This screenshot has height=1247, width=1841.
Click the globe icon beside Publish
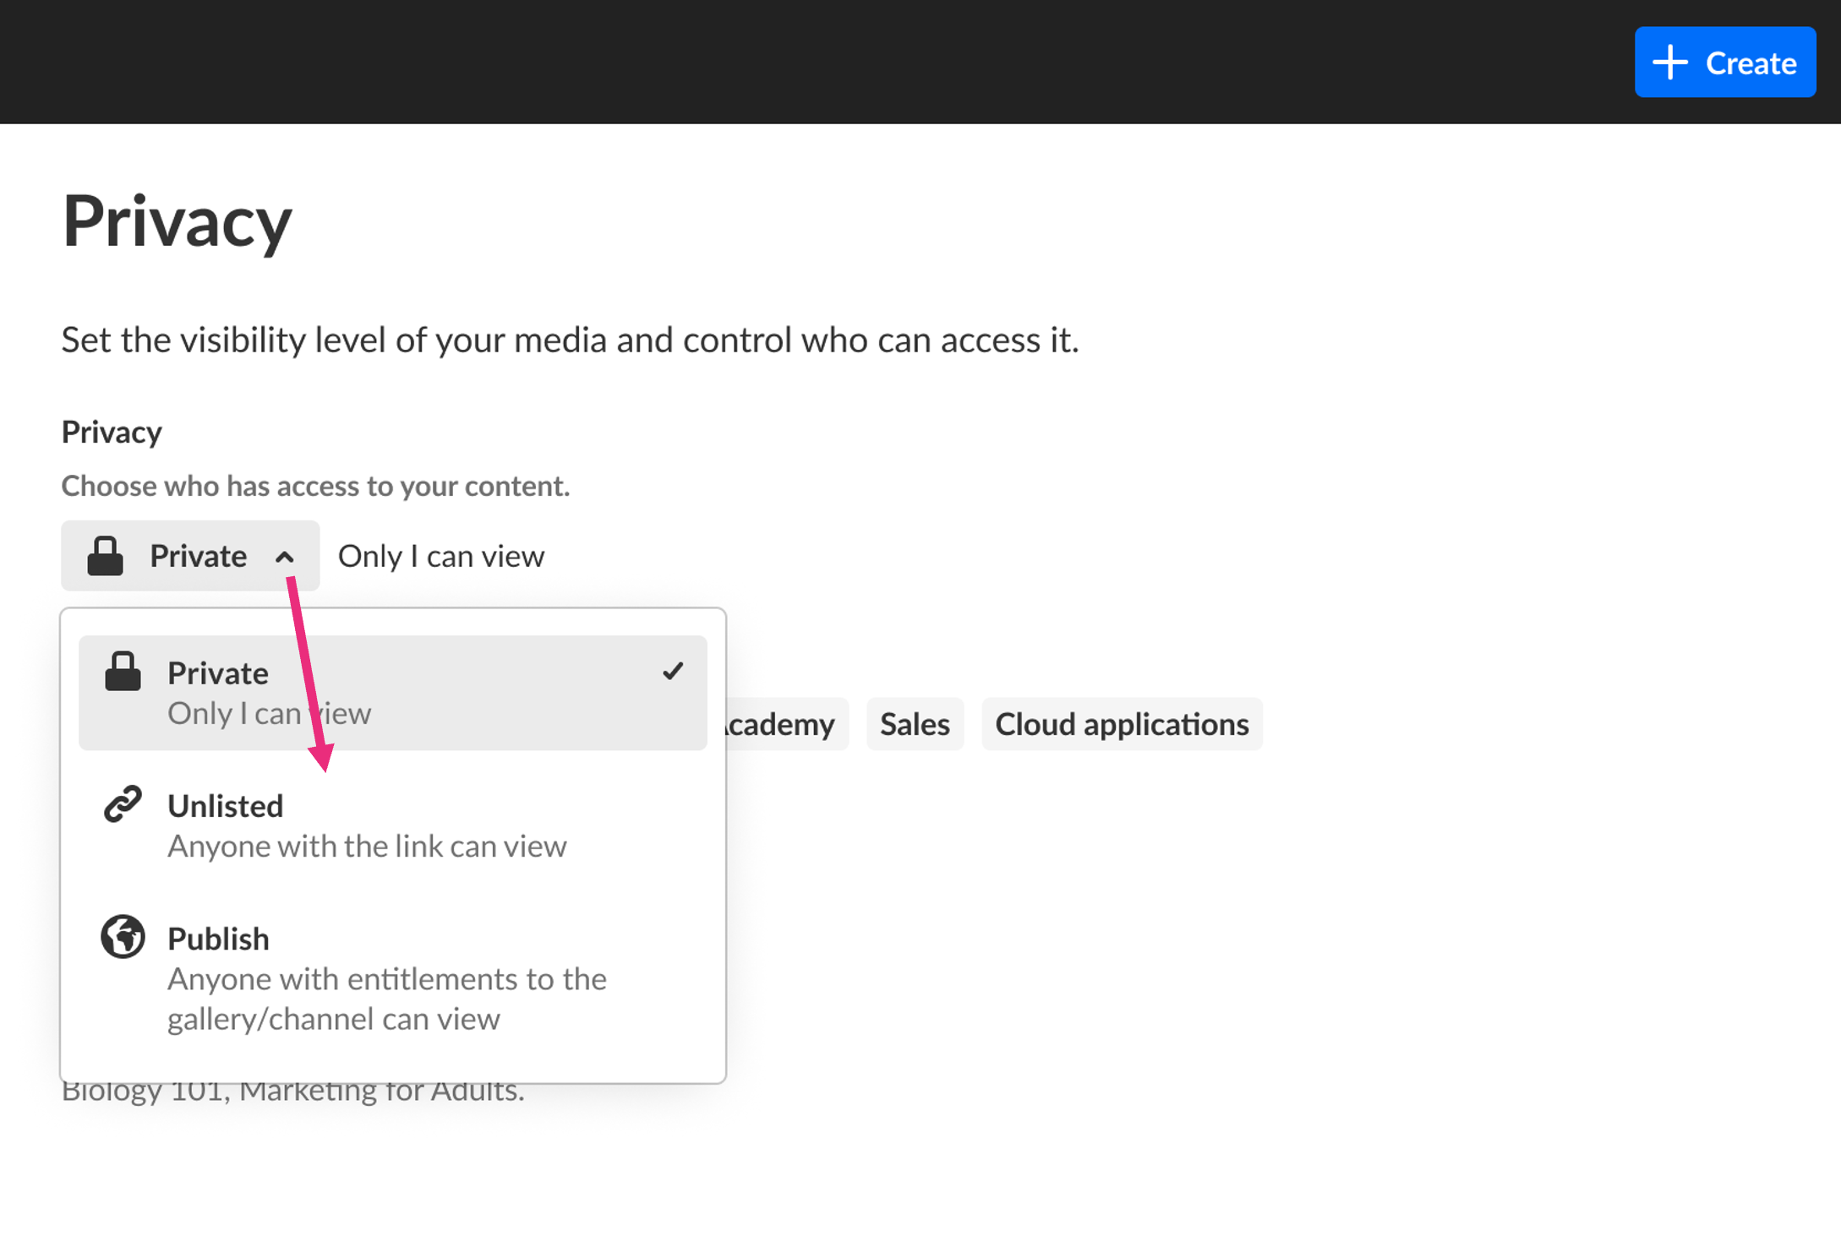coord(123,936)
